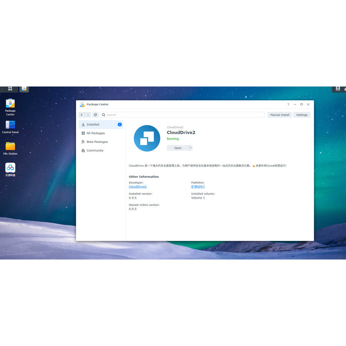The width and height of the screenshot is (346, 346).
Task: Close the Package Center window
Action: 308,104
